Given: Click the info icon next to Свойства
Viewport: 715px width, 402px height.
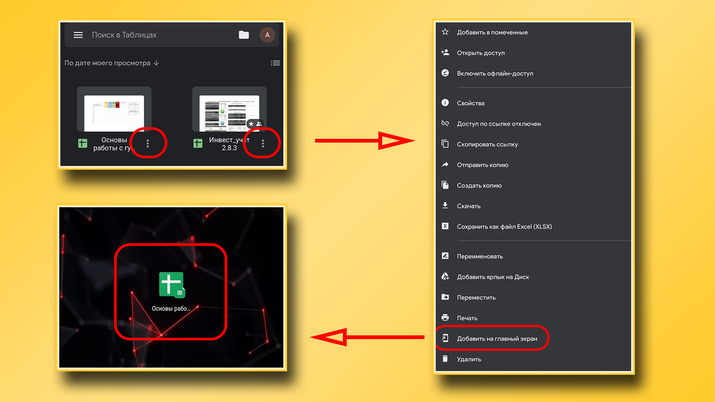Looking at the screenshot, I should click(x=445, y=103).
